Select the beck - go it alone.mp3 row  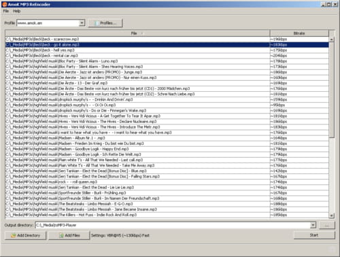point(167,45)
